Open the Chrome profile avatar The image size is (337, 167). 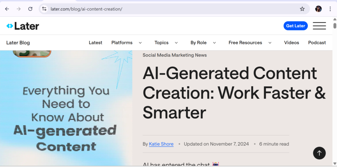318,9
